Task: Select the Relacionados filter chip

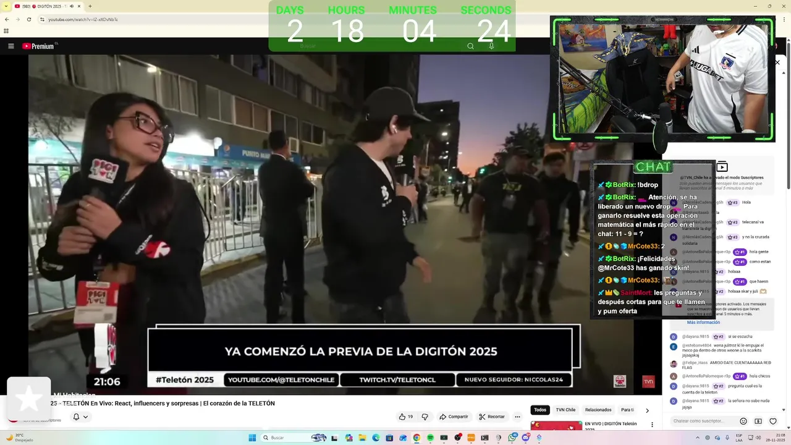Action: coord(598,410)
